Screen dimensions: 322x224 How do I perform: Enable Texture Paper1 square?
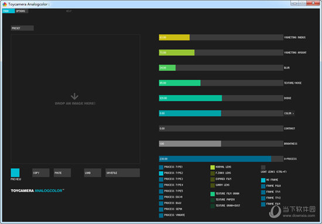(x=213, y=200)
